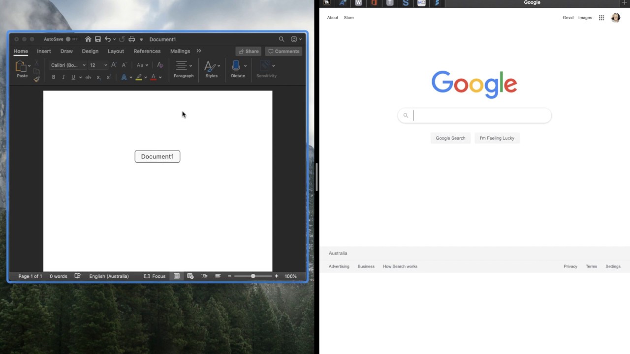This screenshot has height=354, width=630.
Task: Toggle Focus mode in status bar
Action: 155,276
